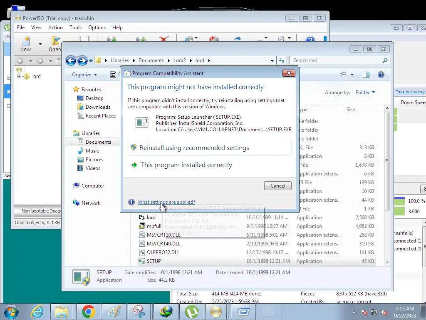Open recent locations dropdown next to Forward
Viewport: 426px width, 320px height.
click(x=91, y=61)
